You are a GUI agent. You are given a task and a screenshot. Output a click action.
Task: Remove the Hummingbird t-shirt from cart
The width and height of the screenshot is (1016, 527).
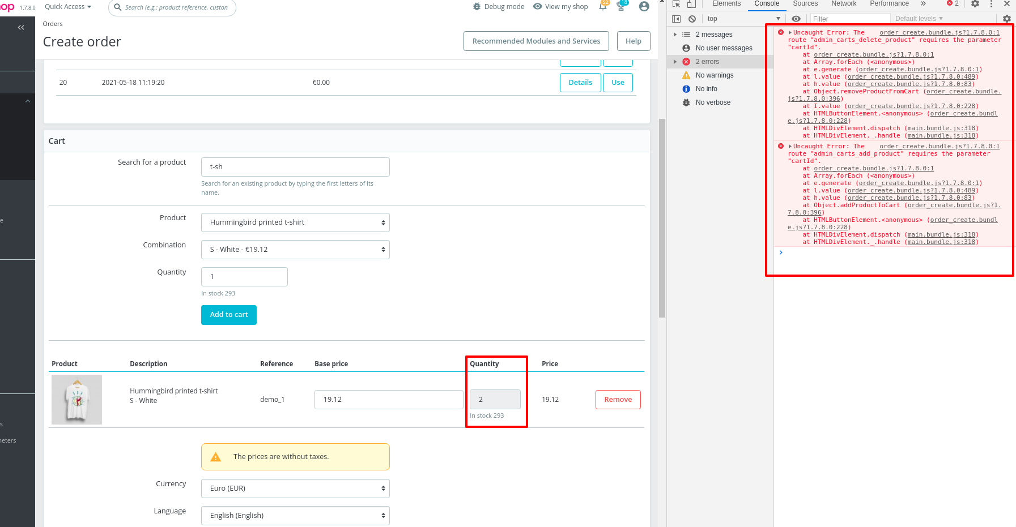coord(618,399)
